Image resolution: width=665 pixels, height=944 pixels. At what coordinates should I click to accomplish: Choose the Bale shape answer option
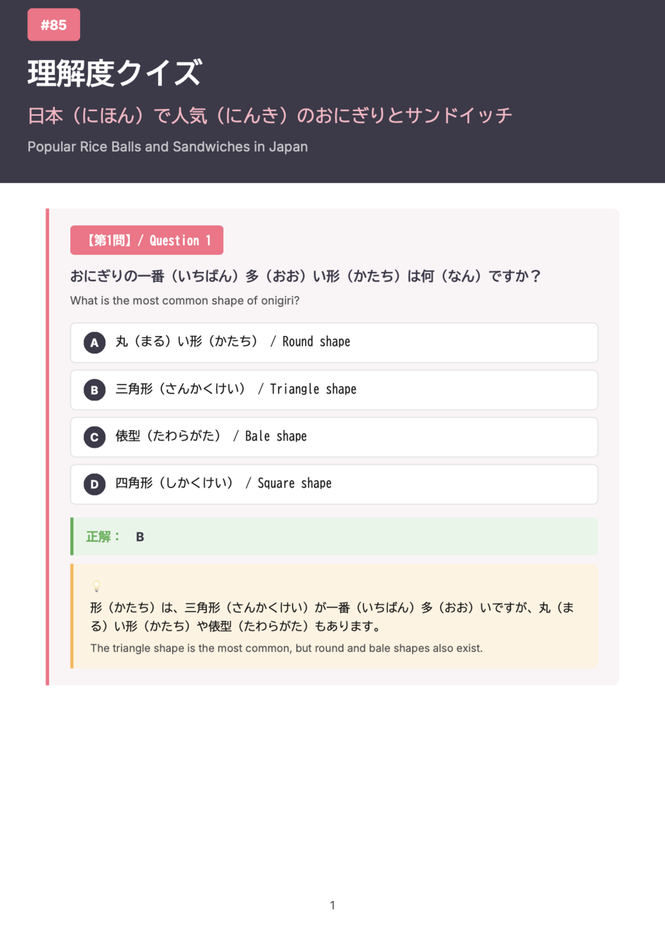(x=334, y=437)
